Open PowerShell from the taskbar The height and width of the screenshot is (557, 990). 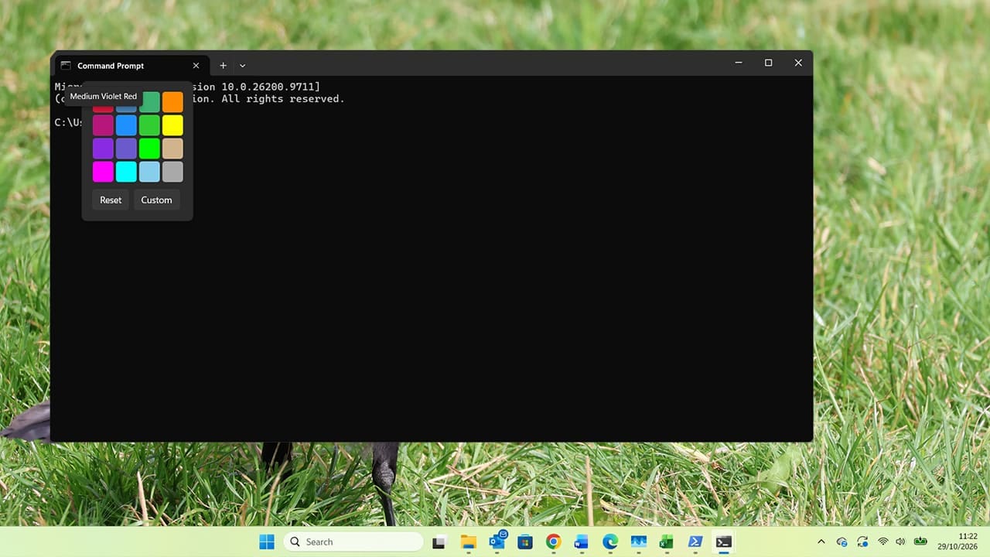click(695, 542)
